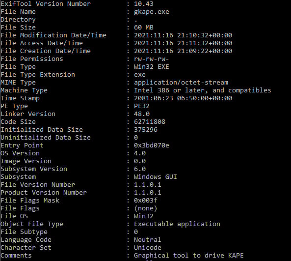Click the File Modification Date/Time value
This screenshot has height=261, width=291.
(x=183, y=35)
